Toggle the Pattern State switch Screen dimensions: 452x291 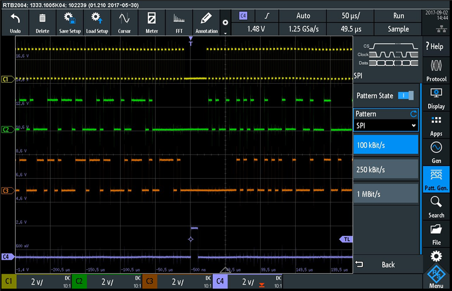(405, 96)
